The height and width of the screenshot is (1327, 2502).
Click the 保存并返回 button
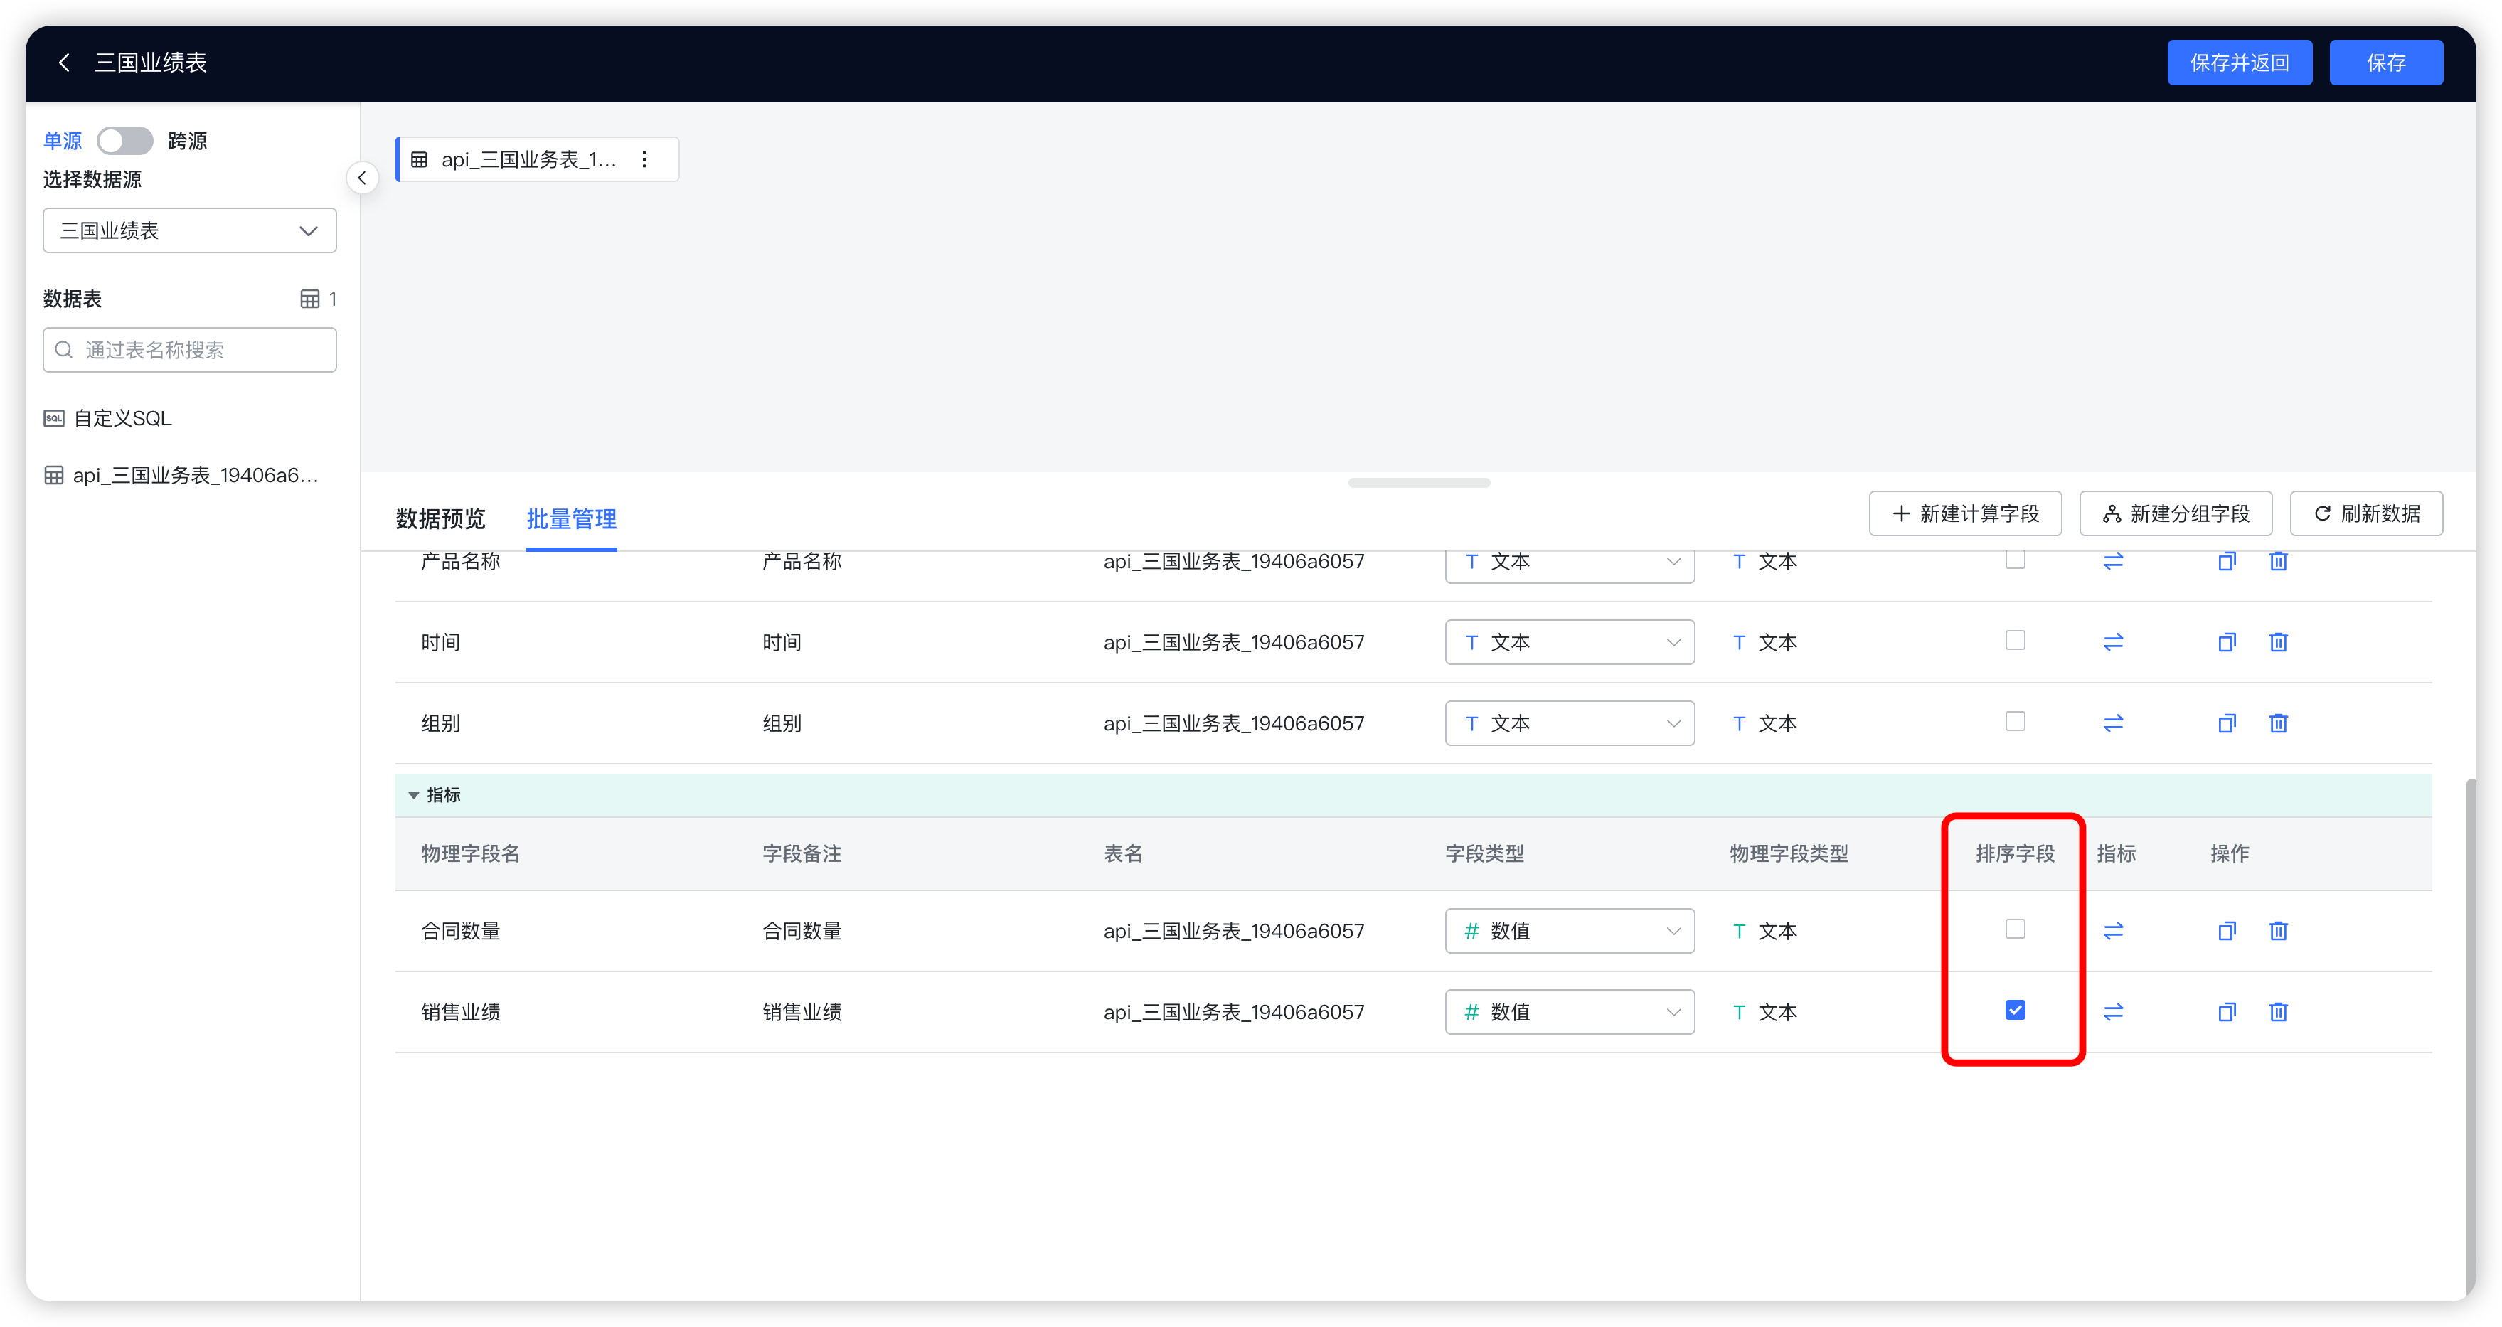click(x=2239, y=63)
